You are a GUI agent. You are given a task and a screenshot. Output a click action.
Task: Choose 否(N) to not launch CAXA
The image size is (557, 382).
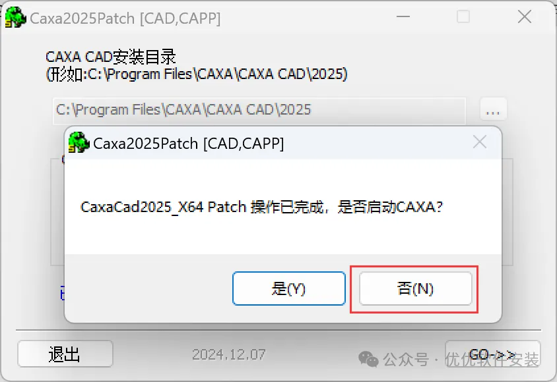(415, 288)
